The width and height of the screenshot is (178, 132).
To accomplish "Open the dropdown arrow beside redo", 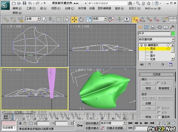I will coord(42,3).
